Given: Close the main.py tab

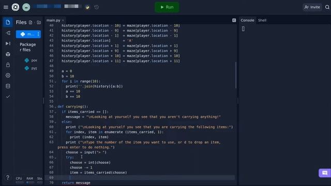Looking at the screenshot, I should click(x=63, y=20).
